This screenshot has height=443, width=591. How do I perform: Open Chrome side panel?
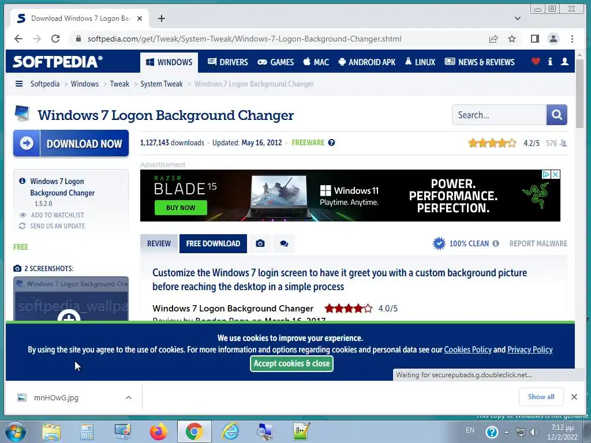(x=535, y=39)
